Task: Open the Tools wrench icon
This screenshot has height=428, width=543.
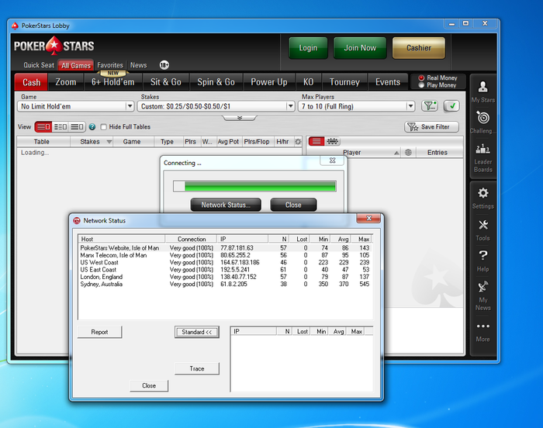Action: [x=482, y=230]
